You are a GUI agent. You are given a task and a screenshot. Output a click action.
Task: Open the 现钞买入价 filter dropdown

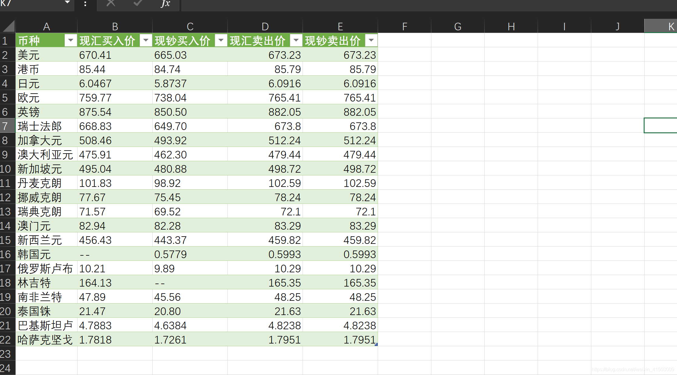pos(221,40)
